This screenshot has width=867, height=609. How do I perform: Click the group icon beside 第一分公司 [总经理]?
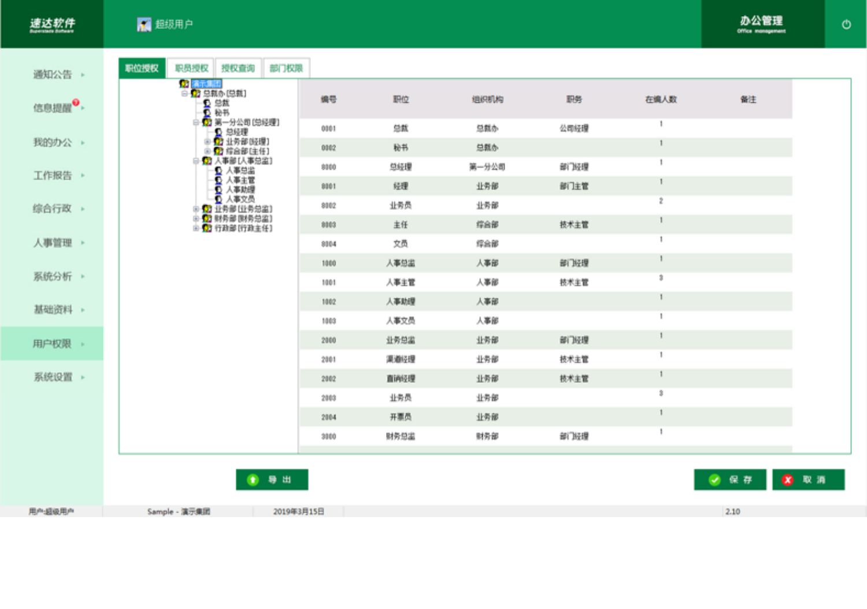(207, 122)
